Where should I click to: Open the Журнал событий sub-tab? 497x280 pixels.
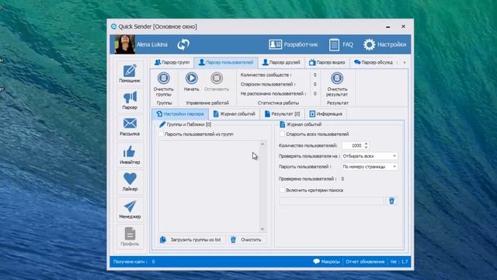[235, 114]
